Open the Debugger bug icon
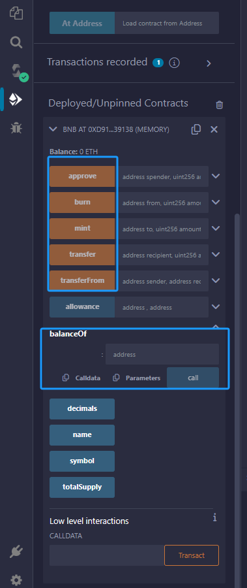This screenshot has height=588, width=247. [16, 128]
